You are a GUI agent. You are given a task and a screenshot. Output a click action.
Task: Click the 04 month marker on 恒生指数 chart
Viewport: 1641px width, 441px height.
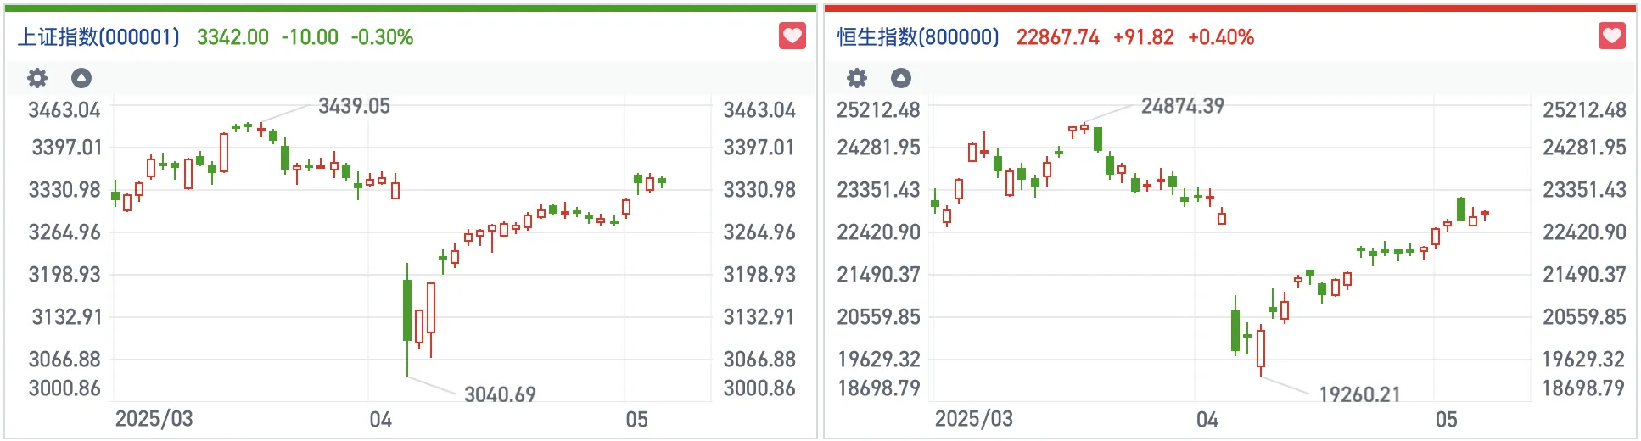point(1207,420)
